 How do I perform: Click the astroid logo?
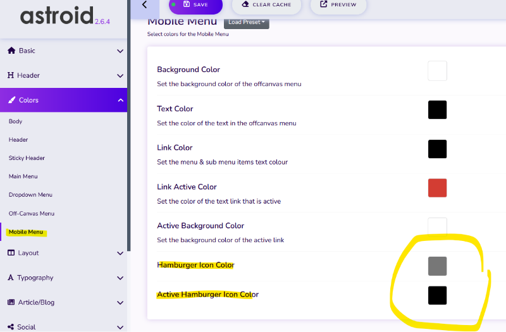coord(57,15)
